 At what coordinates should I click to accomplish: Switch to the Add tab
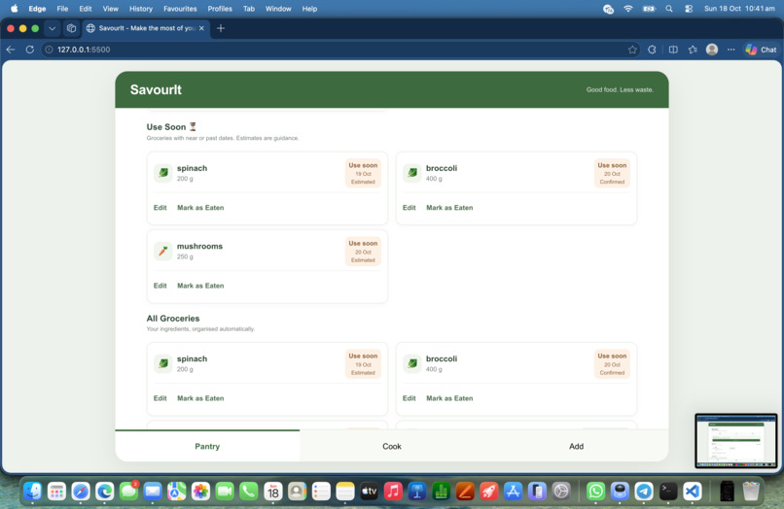point(576,446)
